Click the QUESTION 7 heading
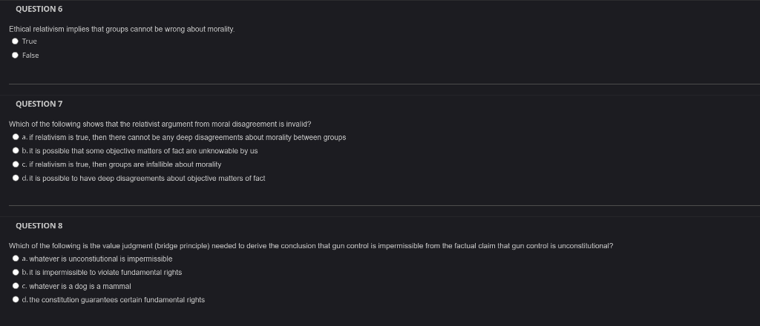This screenshot has width=760, height=326. pyautogui.click(x=39, y=104)
